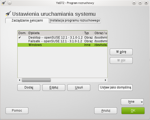This screenshot has width=150, height=120.
Task: Click the rocket icon beside the settings heading
Action: tap(8, 14)
